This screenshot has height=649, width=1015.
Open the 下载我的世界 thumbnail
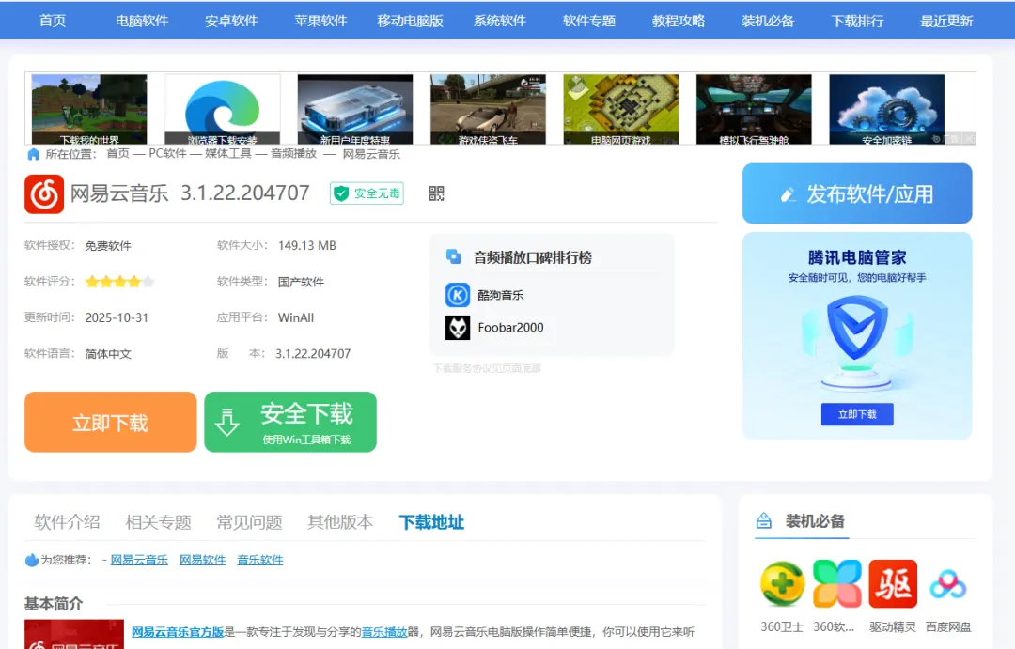coord(89,109)
